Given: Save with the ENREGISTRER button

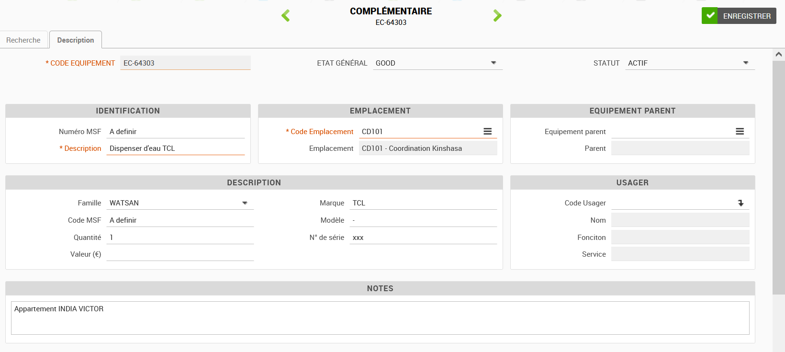Looking at the screenshot, I should (739, 16).
